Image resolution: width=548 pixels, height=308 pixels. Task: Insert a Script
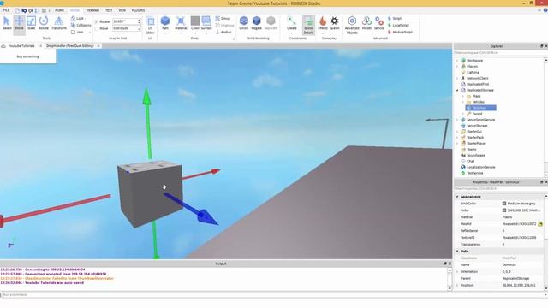[395, 18]
